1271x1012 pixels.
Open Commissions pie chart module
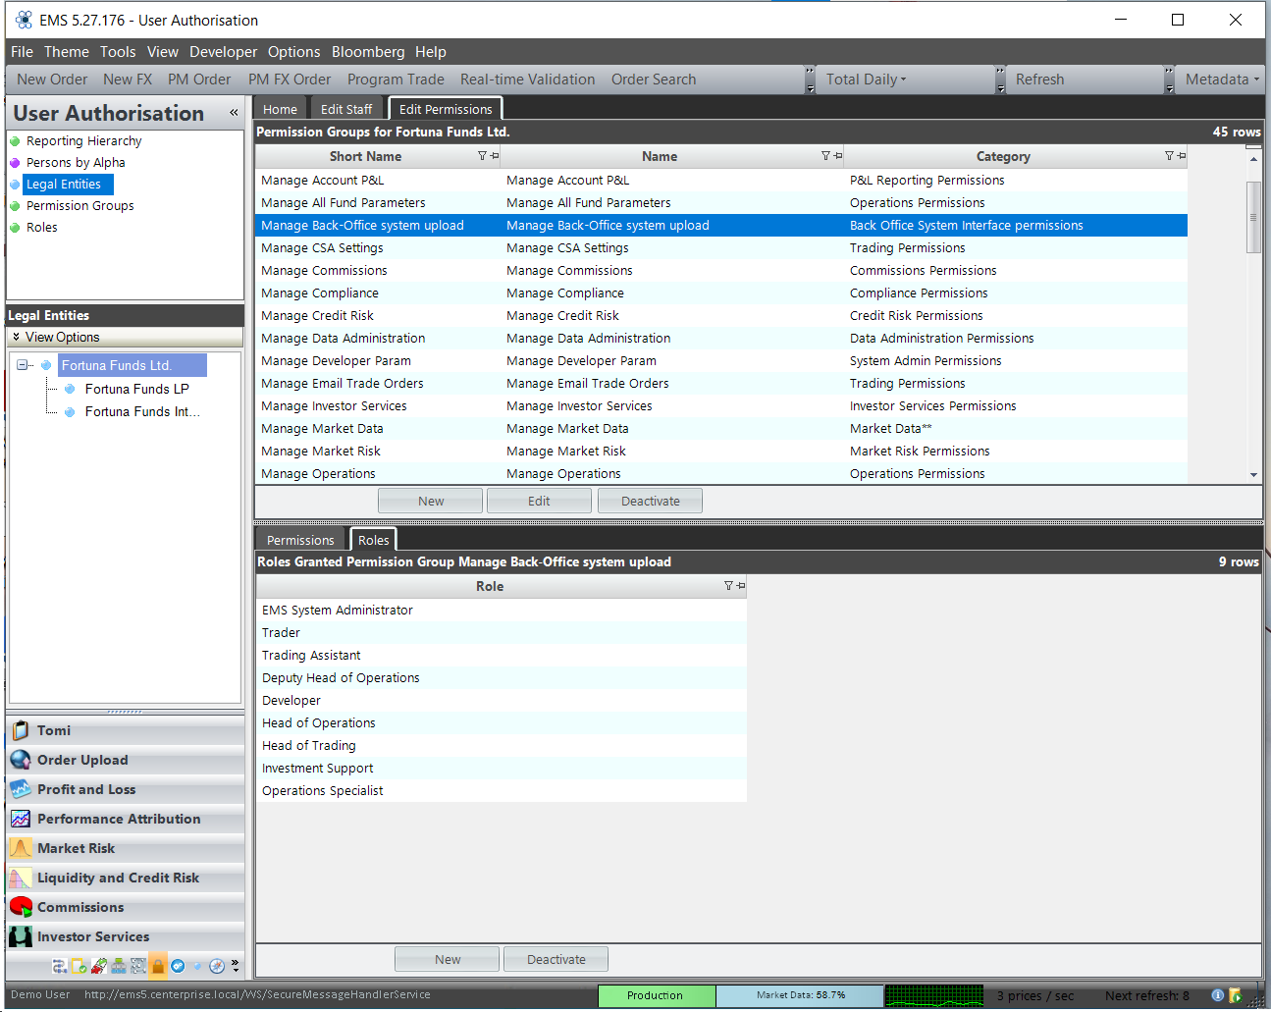coord(21,907)
